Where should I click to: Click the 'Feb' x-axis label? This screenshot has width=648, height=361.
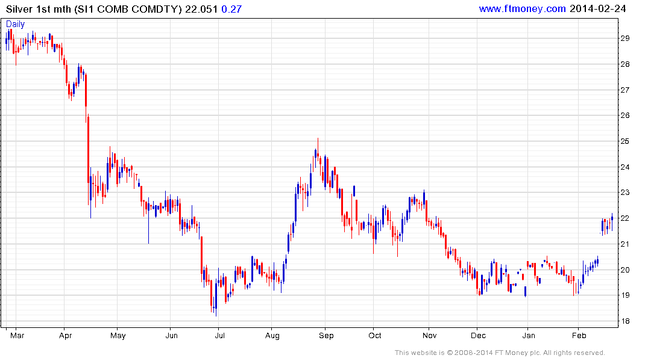click(x=579, y=335)
